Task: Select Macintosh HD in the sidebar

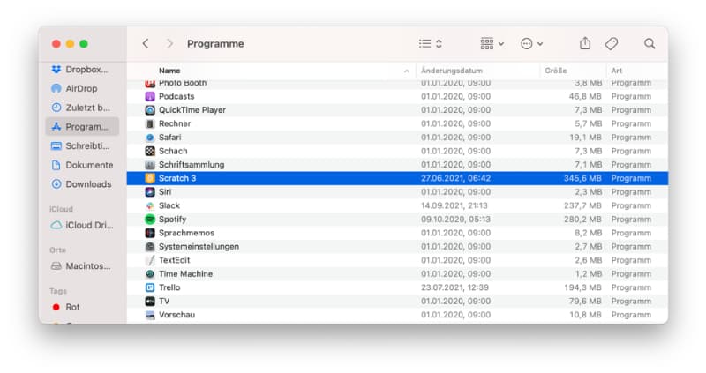Action: click(x=81, y=266)
